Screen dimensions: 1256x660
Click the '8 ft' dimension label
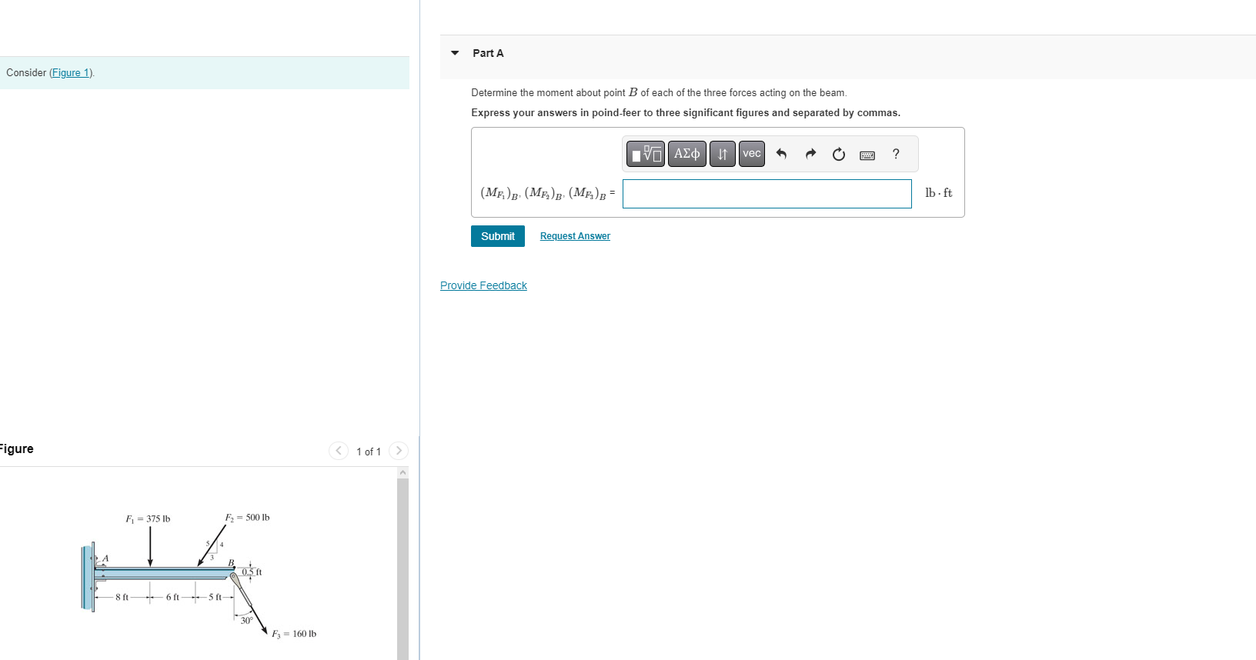[x=122, y=597]
